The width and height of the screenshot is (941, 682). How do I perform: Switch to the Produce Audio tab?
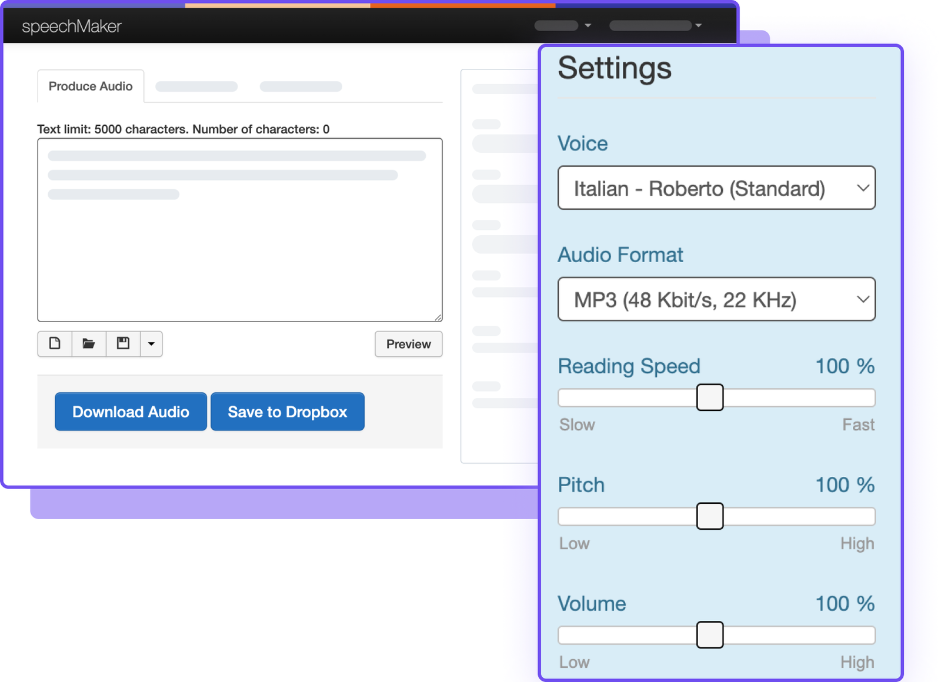(x=91, y=86)
